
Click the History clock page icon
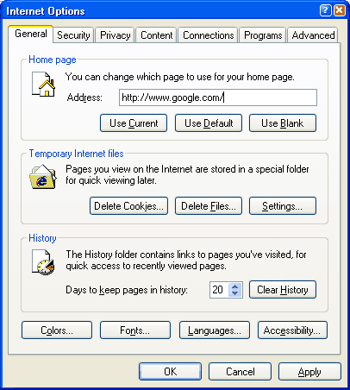point(43,262)
